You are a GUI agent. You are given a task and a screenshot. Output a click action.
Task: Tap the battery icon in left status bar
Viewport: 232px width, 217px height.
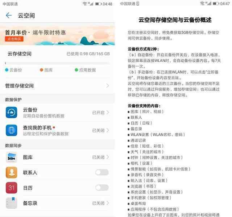[98, 4]
